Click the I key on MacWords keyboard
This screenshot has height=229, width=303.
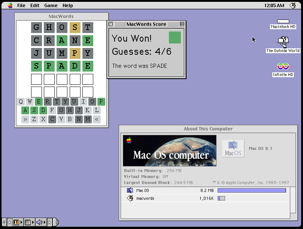[83, 102]
